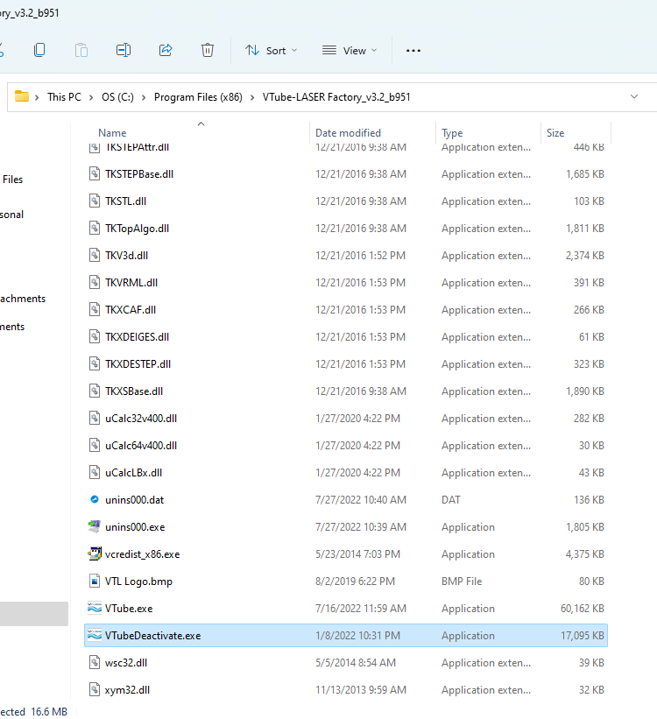Click the unins000.dat file icon
The width and height of the screenshot is (657, 719).
(x=95, y=500)
